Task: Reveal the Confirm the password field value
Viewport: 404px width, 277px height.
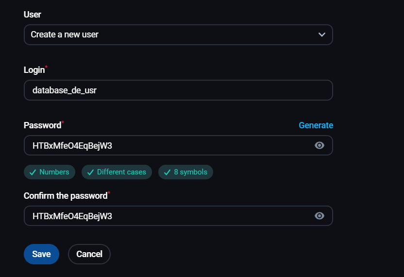Action: (x=319, y=216)
